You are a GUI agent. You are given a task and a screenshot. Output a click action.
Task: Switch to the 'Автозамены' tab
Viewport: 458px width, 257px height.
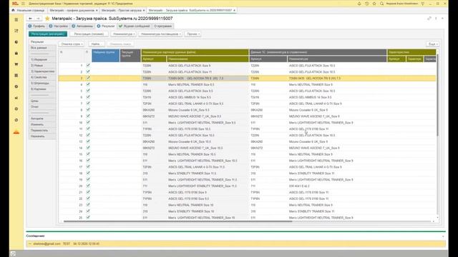(82, 26)
